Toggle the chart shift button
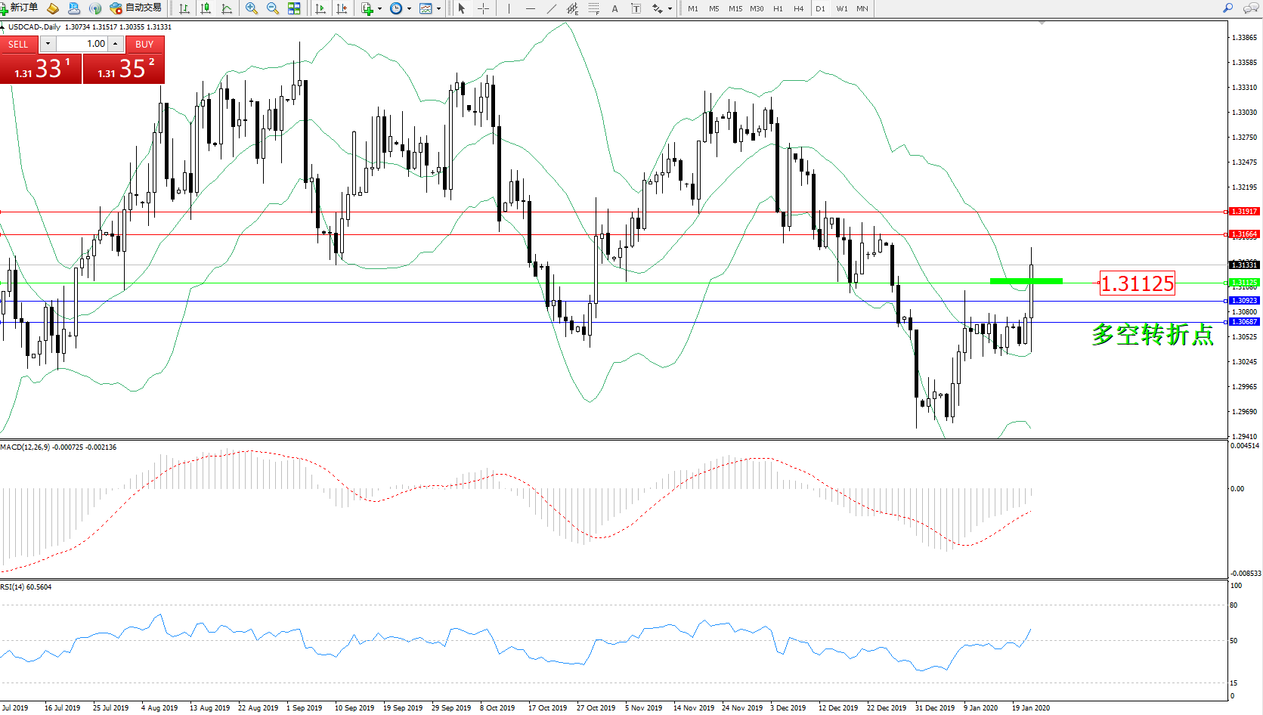This screenshot has width=1263, height=715. coord(342,8)
